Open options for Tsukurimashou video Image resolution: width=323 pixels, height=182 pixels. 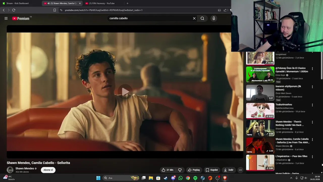[312, 105]
